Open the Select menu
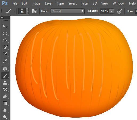This screenshot has height=120, width=137. 72,3
